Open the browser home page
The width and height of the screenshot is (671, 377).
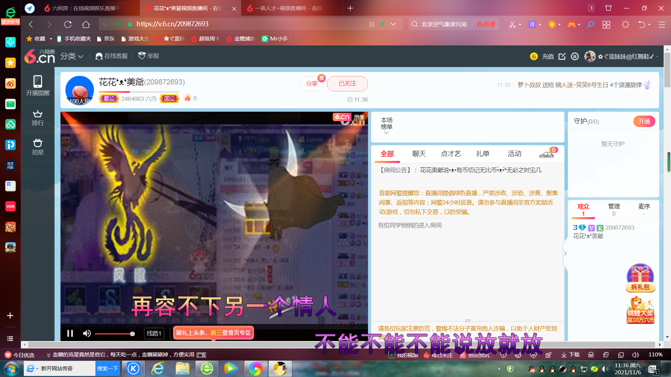click(x=86, y=24)
